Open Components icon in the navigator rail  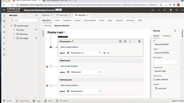click(x=4, y=43)
